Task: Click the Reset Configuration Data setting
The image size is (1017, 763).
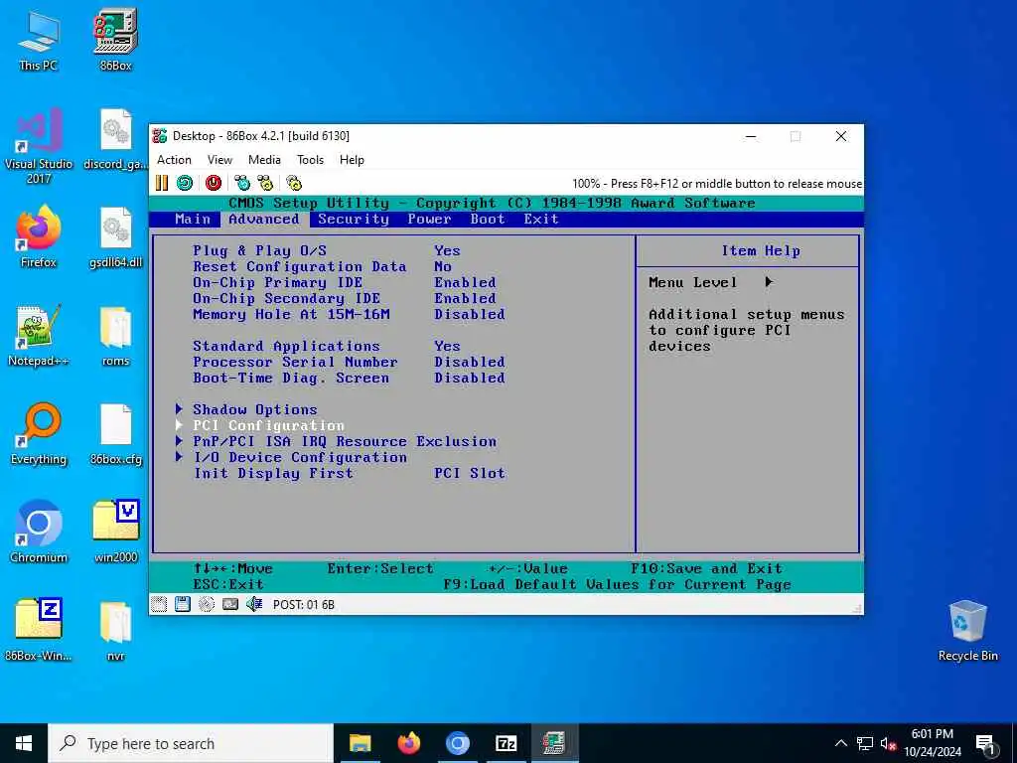Action: point(300,266)
